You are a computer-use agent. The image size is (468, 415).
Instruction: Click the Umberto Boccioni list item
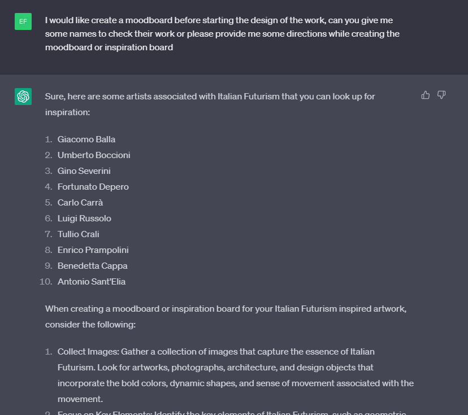94,155
